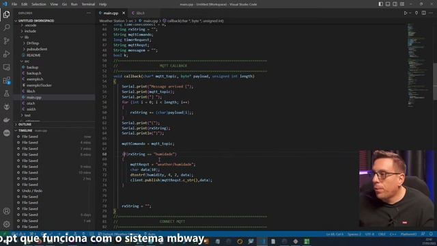This screenshot has width=437, height=246.
Task: Open Explorer Views and More Actions ellipsis
Action: click(89, 13)
